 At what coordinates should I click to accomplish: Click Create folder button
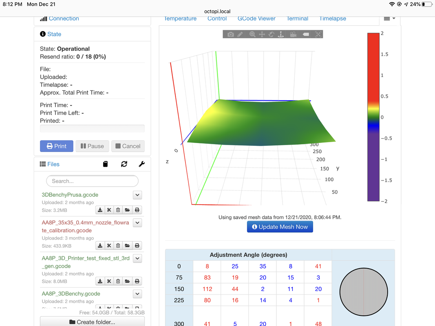click(x=92, y=322)
